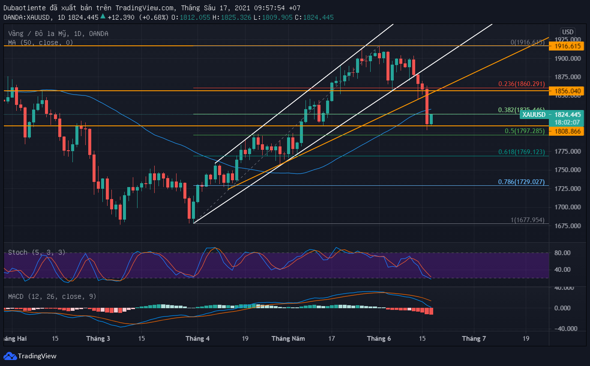
Task: Click the 1875.000 price axis tick
Action: click(567, 77)
